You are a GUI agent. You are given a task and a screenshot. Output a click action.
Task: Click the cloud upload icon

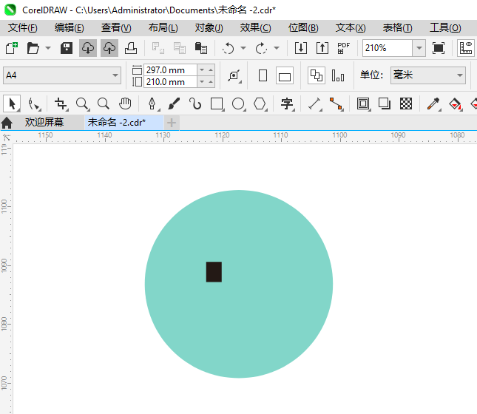109,48
